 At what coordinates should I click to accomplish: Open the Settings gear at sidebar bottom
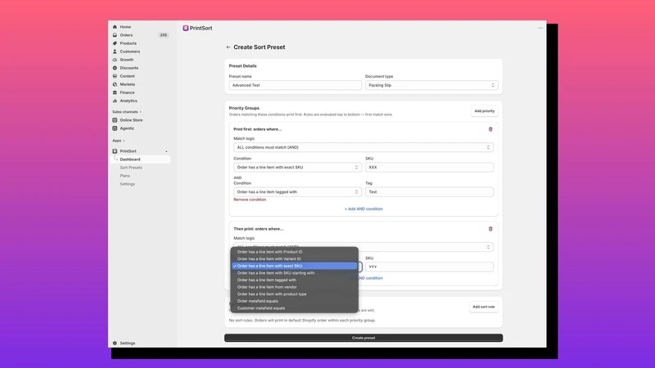(x=115, y=343)
